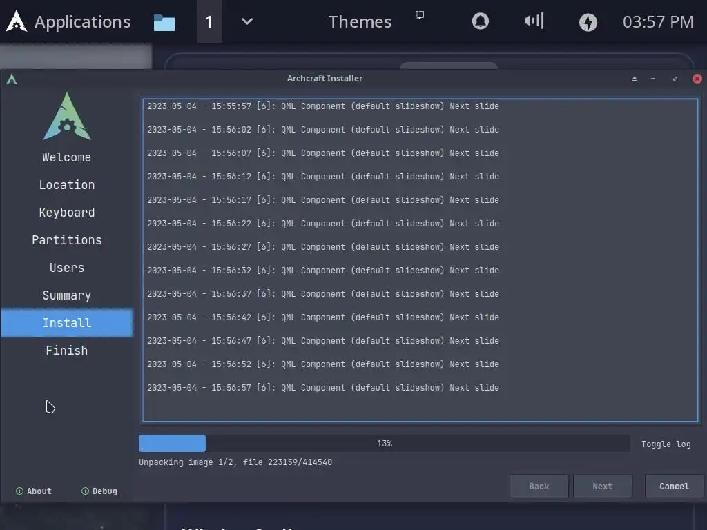Image resolution: width=707 pixels, height=530 pixels.
Task: Click the volume icon in the panel
Action: coord(534,21)
